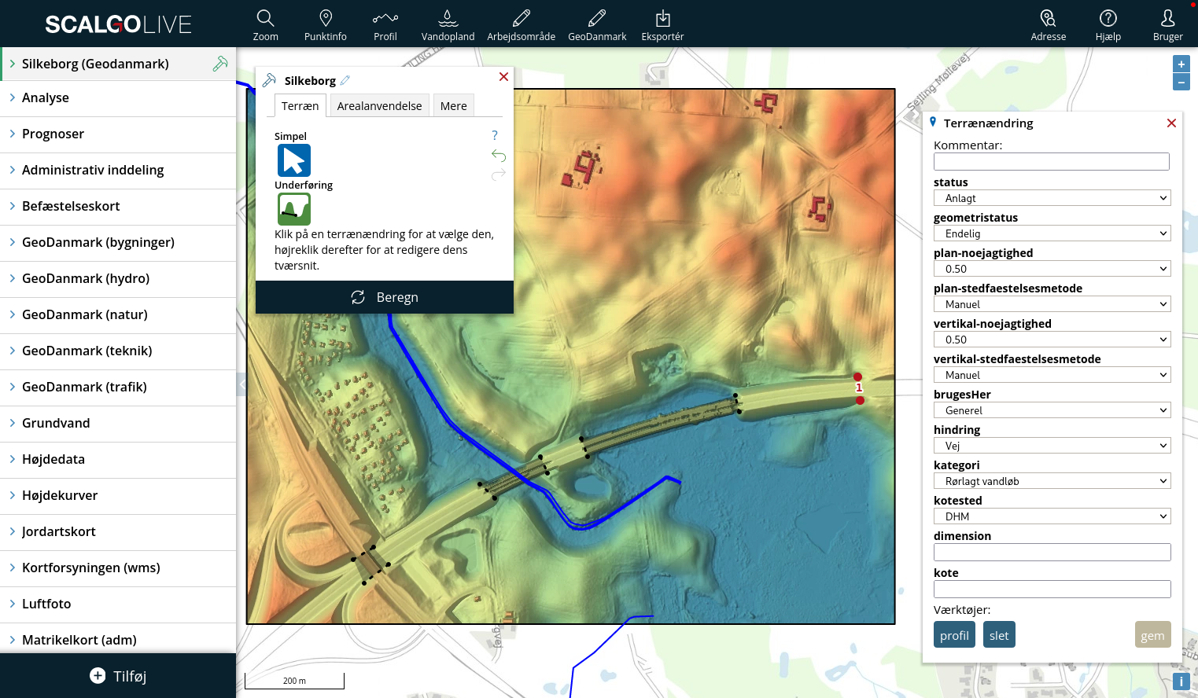
Task: Zoom out with the map minus button
Action: click(1181, 82)
